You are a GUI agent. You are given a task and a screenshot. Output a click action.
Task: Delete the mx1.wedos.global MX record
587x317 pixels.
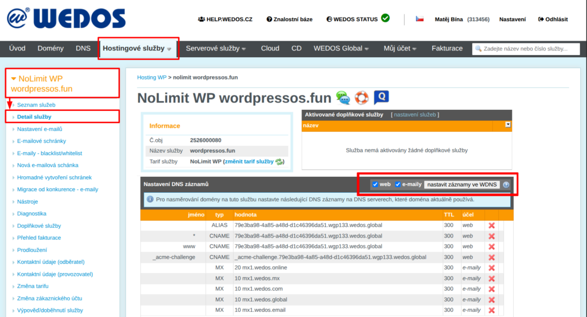(491, 300)
